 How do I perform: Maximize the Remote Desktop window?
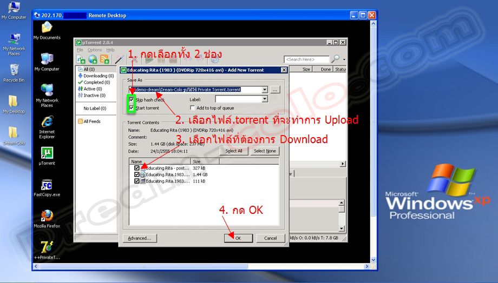coord(363,15)
